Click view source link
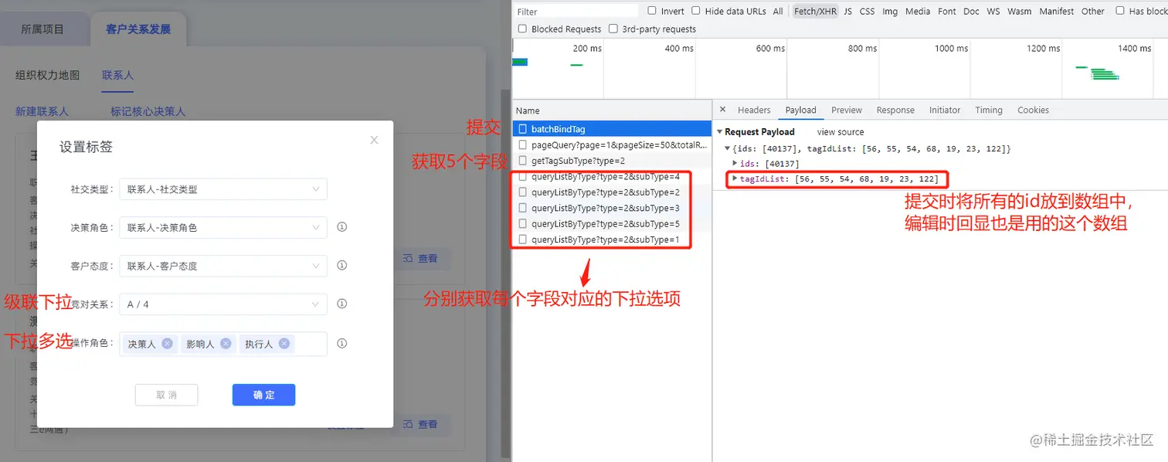Viewport: 1168px width, 462px height. coord(840,131)
